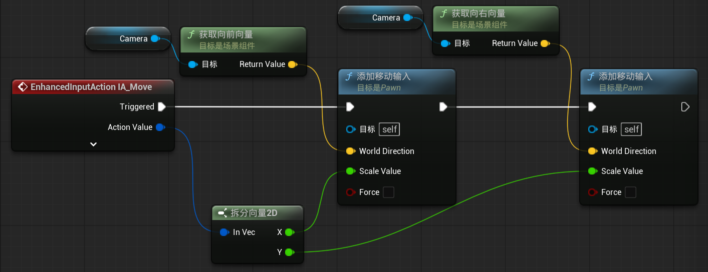Click 目标 input pin on 获取向前向量
The width and height of the screenshot is (708, 272).
click(193, 64)
